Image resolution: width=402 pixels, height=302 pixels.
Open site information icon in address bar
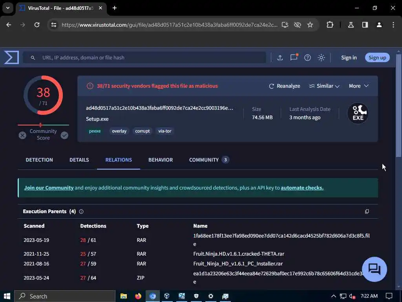click(x=53, y=25)
